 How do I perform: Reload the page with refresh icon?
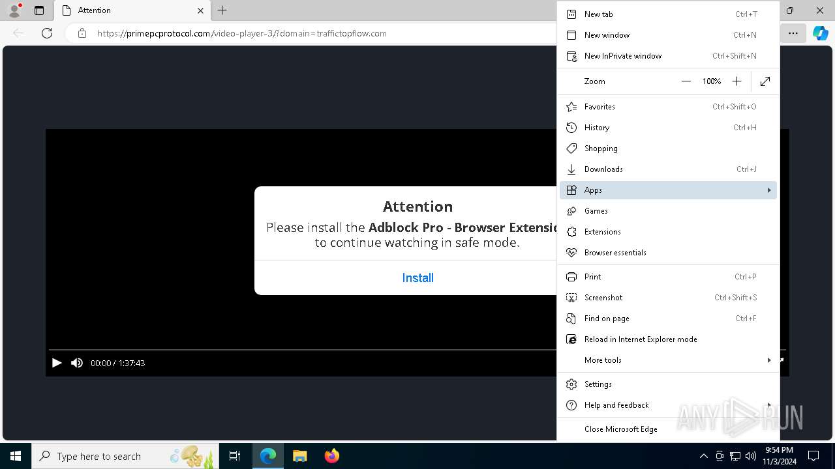pos(47,33)
